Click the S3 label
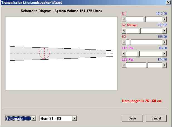This screenshot has height=127, width=172. point(124,36)
